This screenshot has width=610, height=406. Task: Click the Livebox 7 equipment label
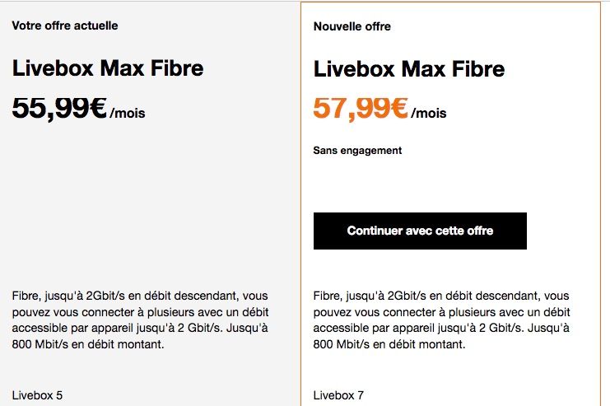(x=339, y=395)
